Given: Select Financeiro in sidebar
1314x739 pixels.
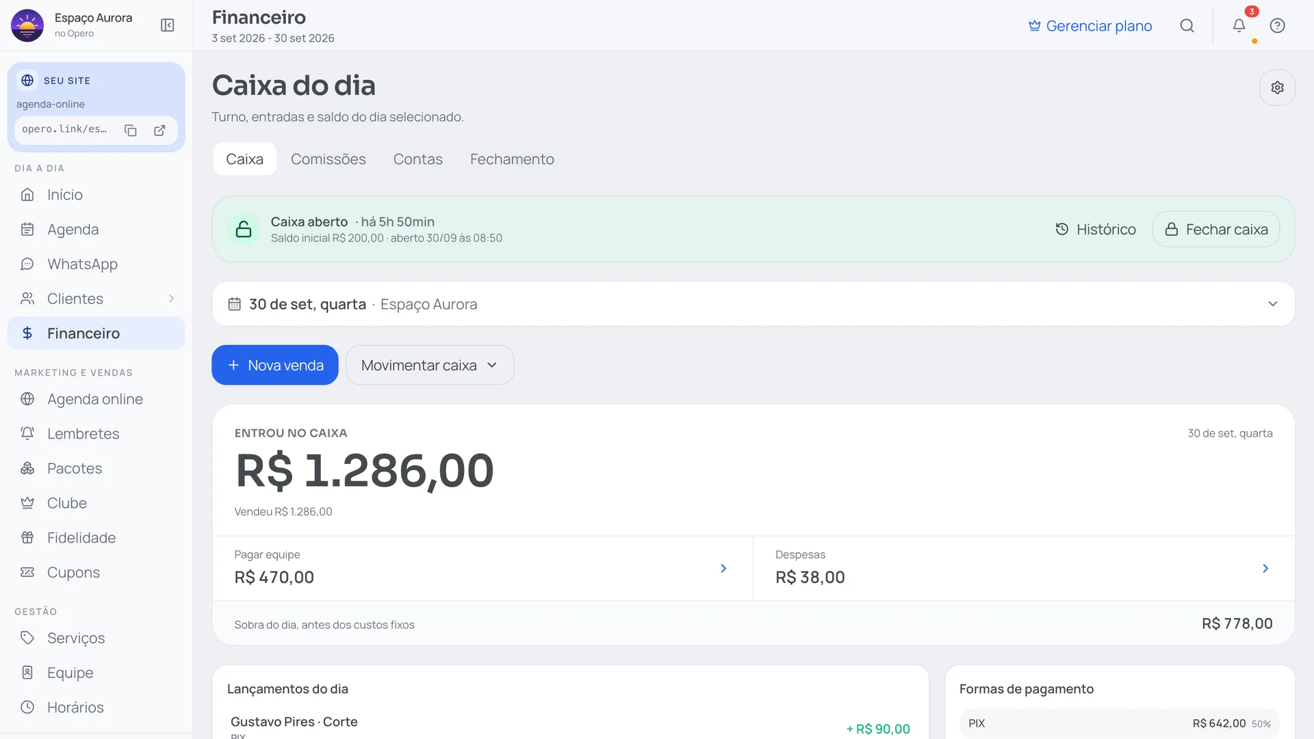Looking at the screenshot, I should click(96, 333).
